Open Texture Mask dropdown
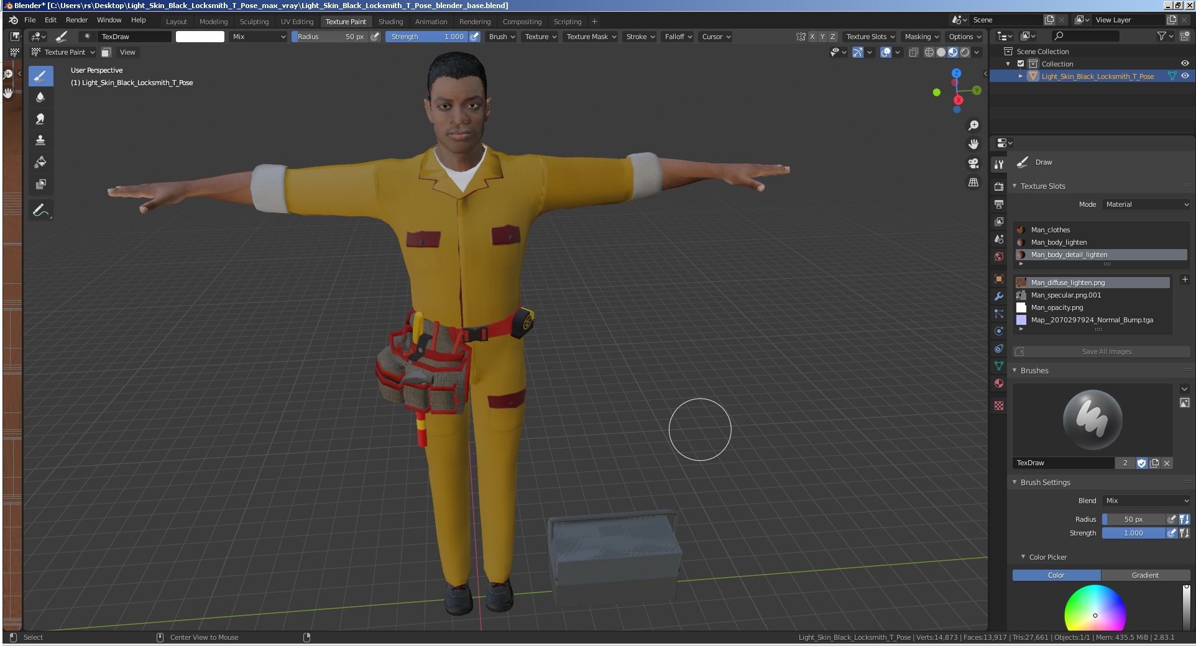 [x=591, y=37]
